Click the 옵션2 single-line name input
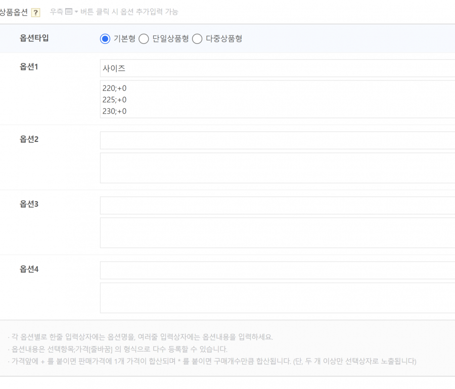Screen dimensions: 455x389 (x=277, y=140)
